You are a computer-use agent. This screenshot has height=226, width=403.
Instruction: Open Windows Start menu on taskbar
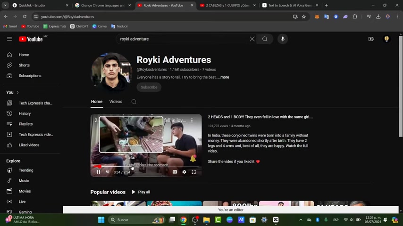click(101, 220)
